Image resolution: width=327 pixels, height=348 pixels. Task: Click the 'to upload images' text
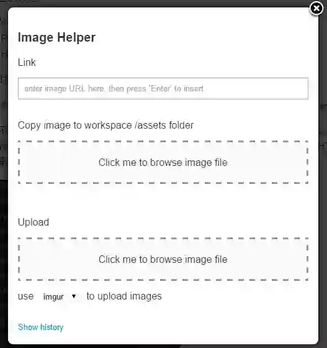124,296
